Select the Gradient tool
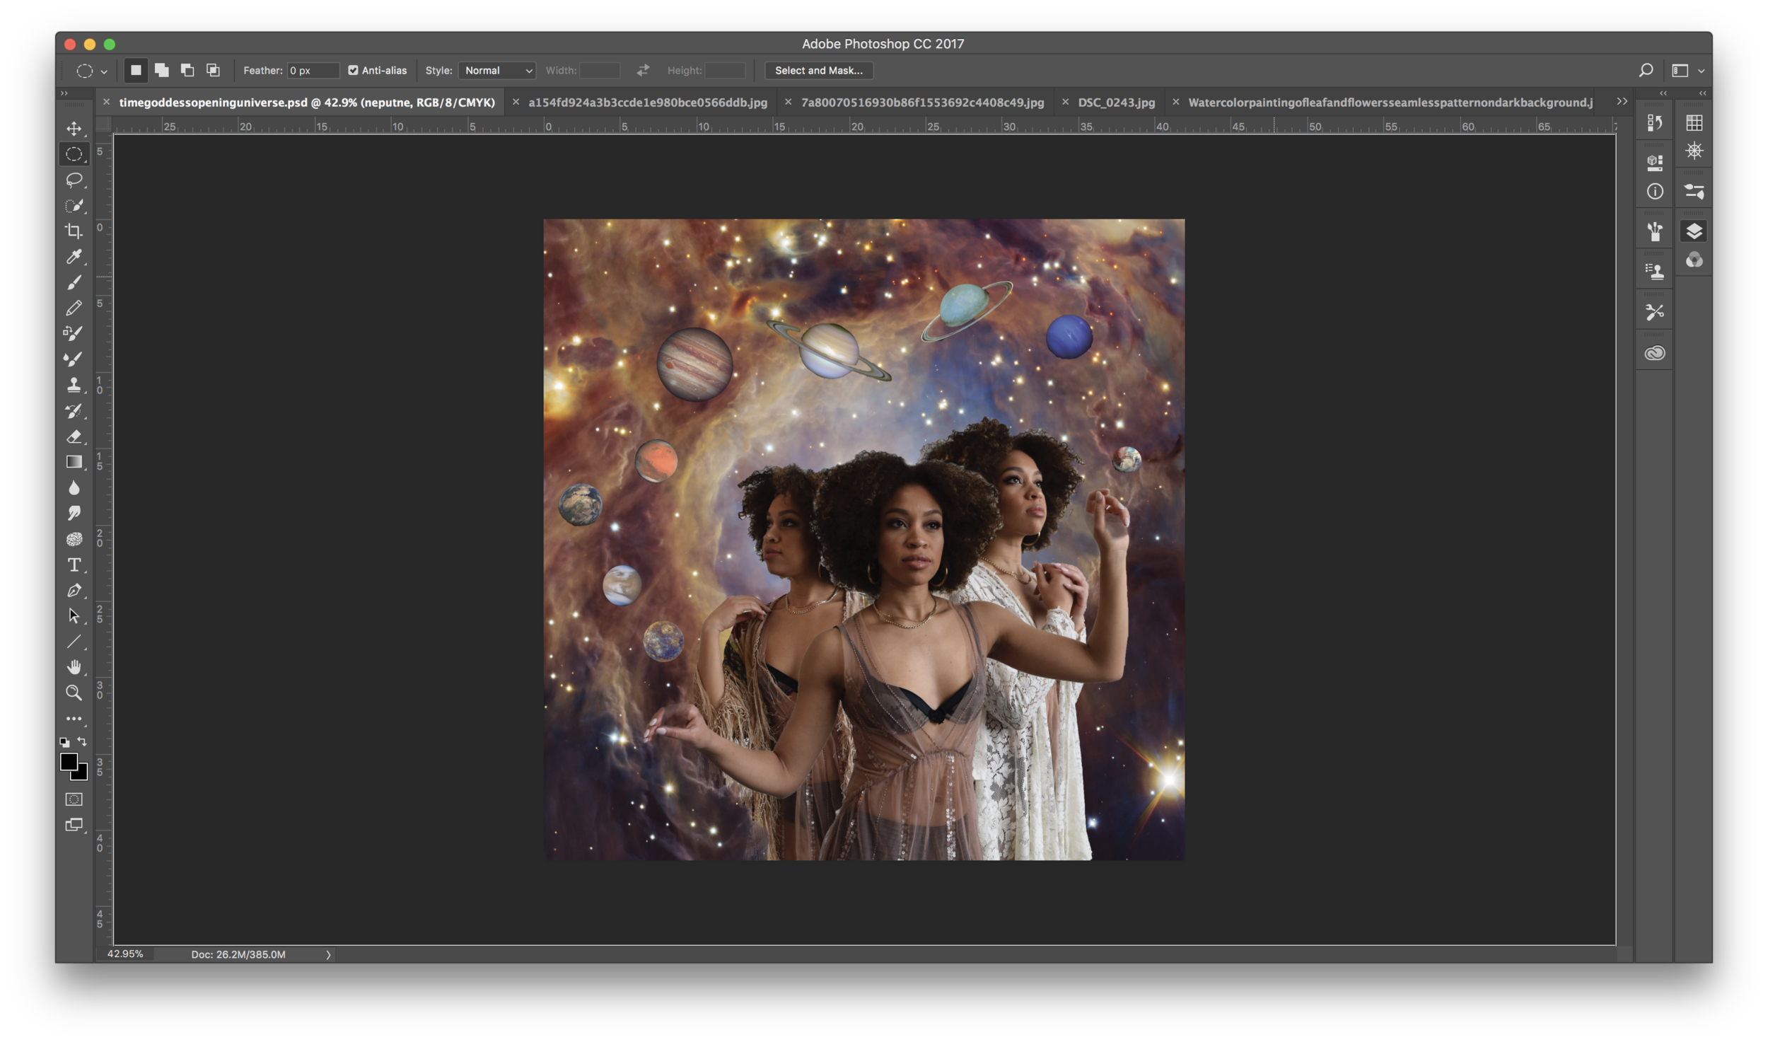The image size is (1768, 1042). pos(74,462)
